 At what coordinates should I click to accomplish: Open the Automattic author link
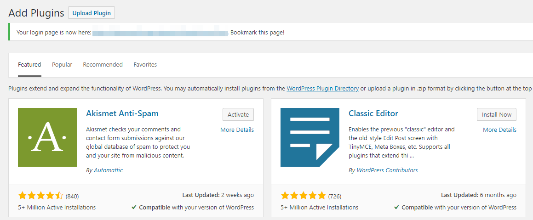pyautogui.click(x=108, y=170)
